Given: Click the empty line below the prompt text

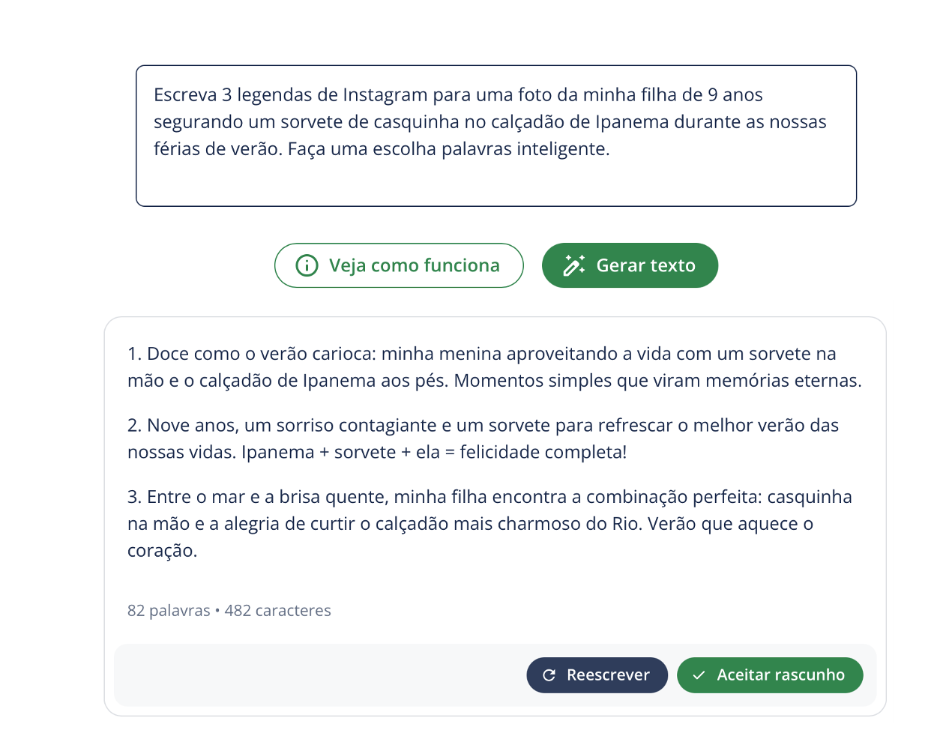Looking at the screenshot, I should tap(495, 180).
